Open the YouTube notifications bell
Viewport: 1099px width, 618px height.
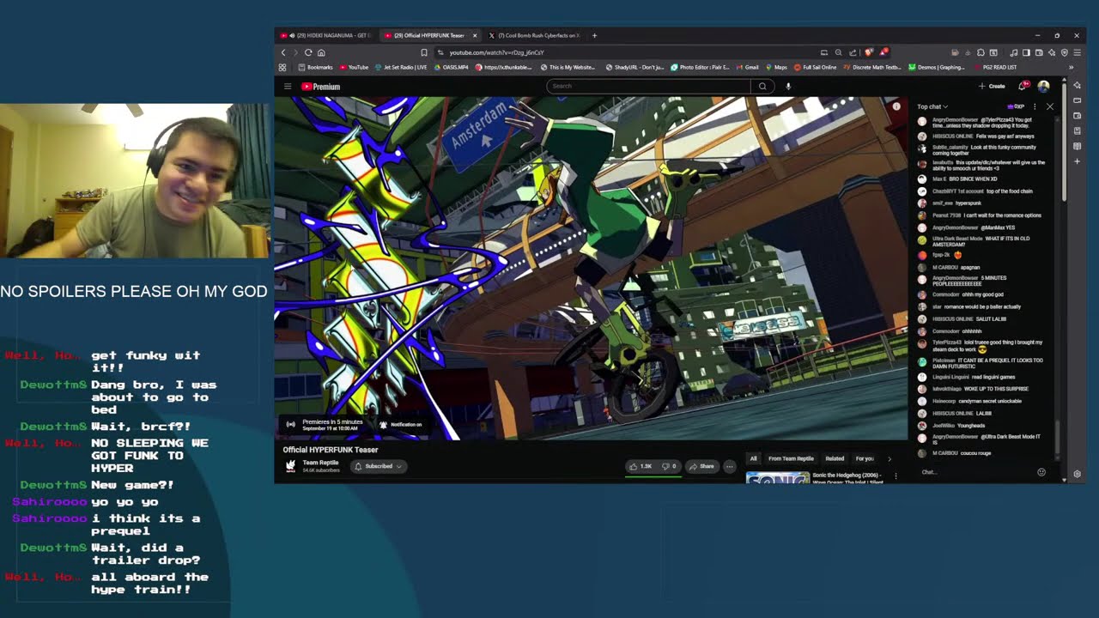pos(1023,86)
